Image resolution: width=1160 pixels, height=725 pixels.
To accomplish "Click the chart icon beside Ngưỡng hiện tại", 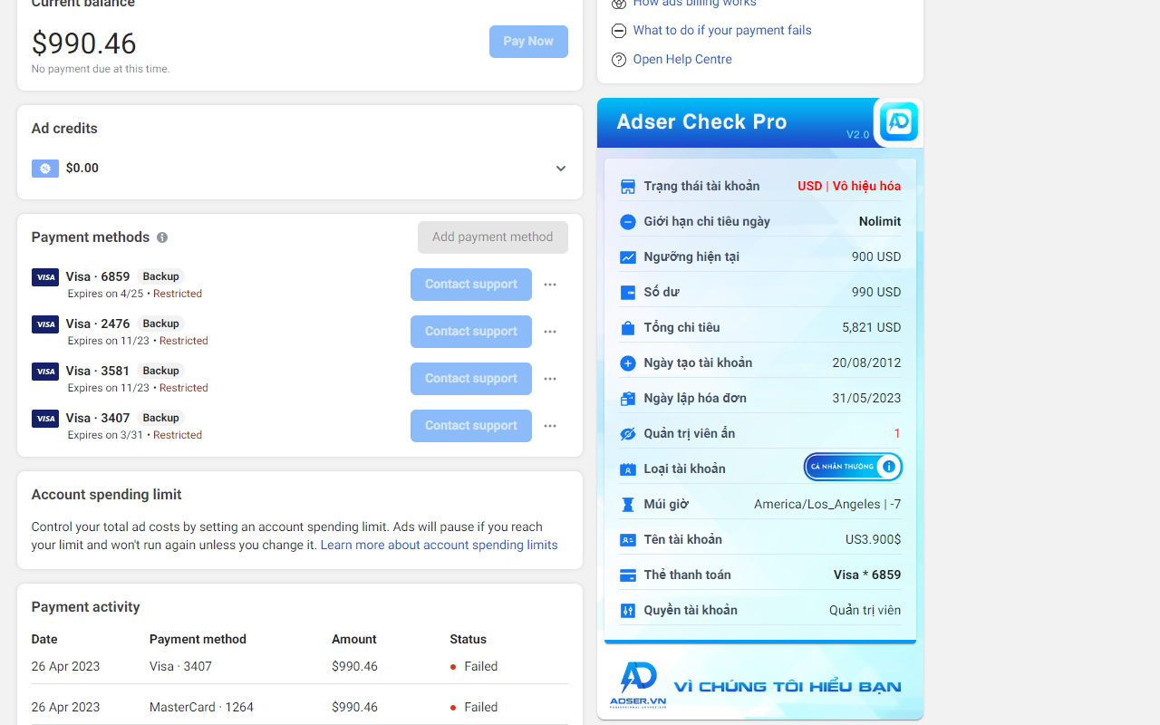I will (627, 256).
